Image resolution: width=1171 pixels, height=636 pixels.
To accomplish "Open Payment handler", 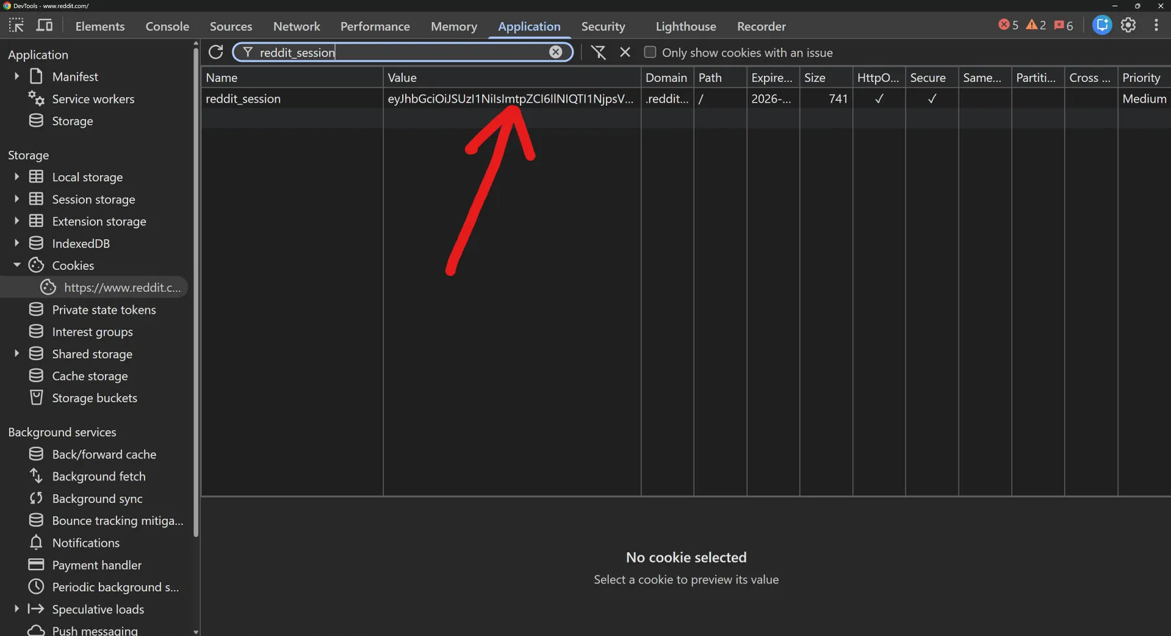I will click(x=97, y=564).
